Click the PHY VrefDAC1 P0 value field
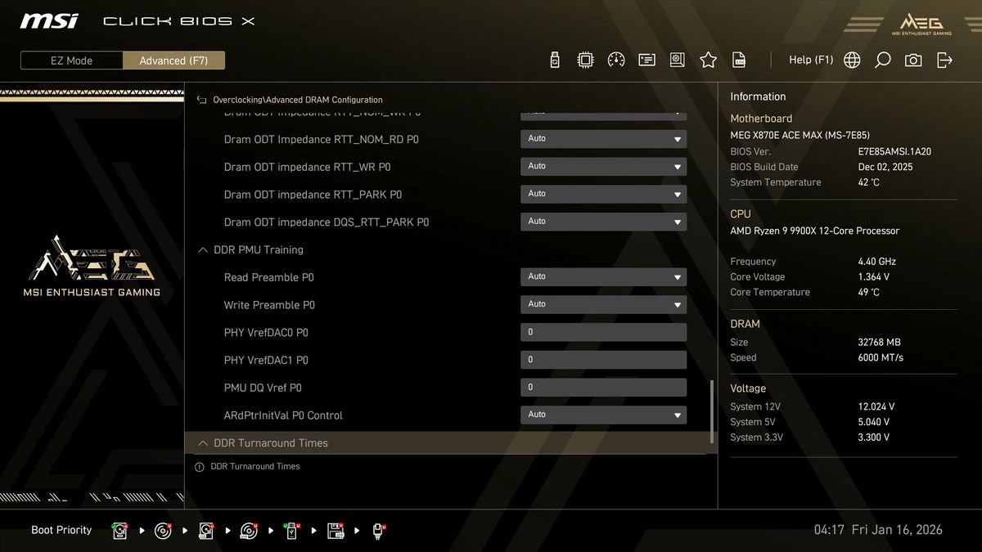This screenshot has height=552, width=982. pos(603,360)
